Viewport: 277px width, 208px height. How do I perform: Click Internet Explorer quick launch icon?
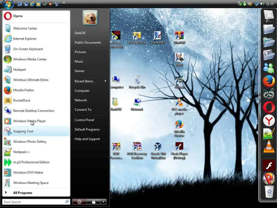[32, 4]
